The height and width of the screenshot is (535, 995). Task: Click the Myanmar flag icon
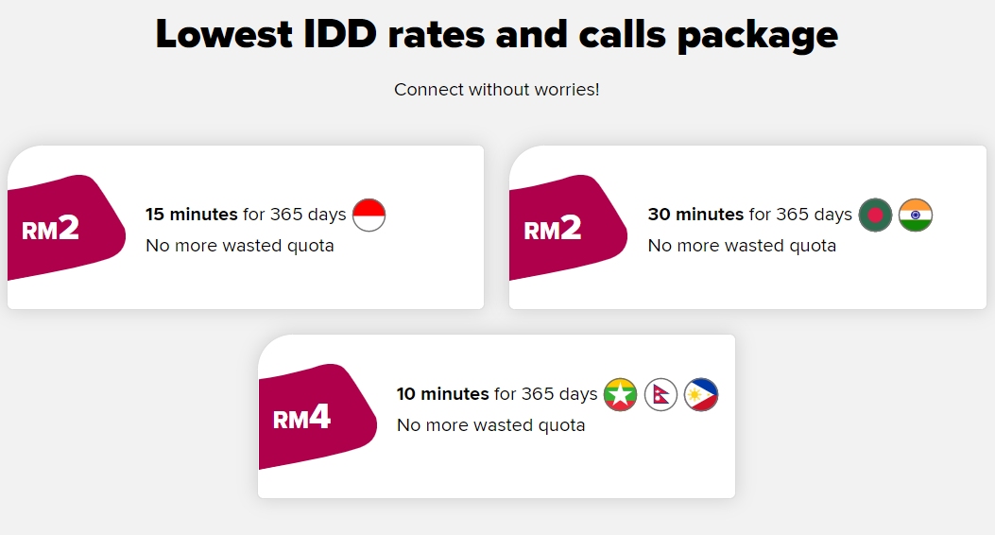point(620,394)
